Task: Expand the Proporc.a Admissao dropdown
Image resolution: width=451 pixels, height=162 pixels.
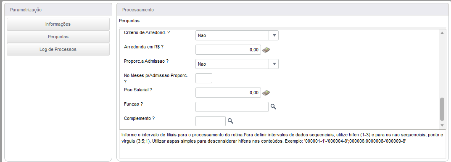Action: click(x=274, y=64)
